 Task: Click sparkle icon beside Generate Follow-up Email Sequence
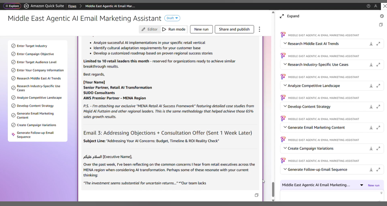13,135
